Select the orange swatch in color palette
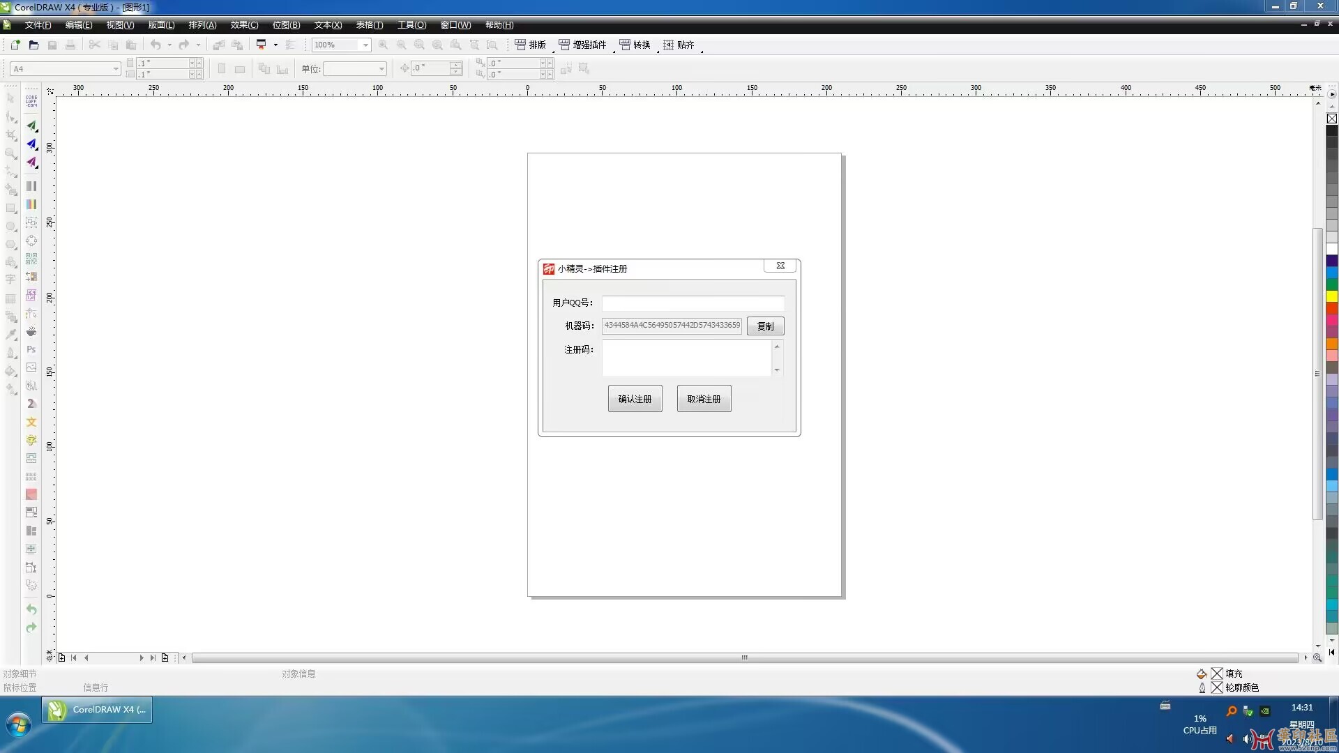1339x753 pixels. pos(1331,344)
